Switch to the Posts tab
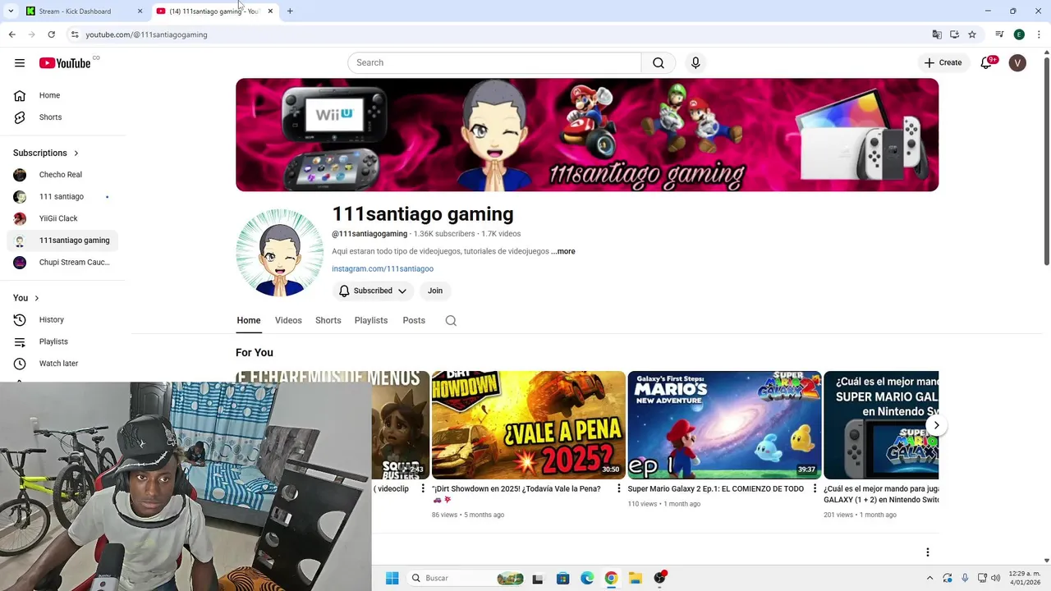This screenshot has height=591, width=1051. (414, 320)
